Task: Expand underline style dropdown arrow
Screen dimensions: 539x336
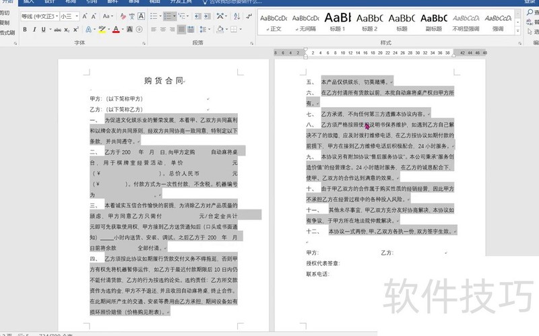Action: click(50, 30)
